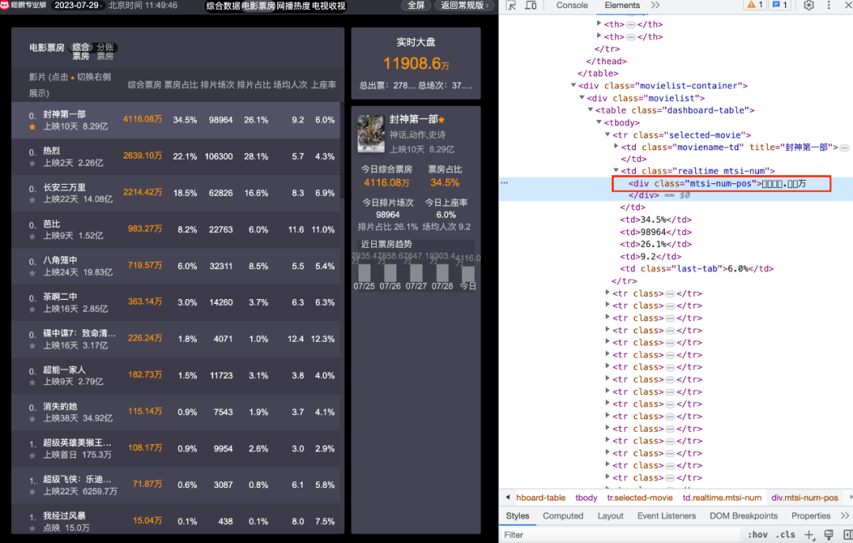
Task: Click the breadcrumb scroll left arrow
Action: point(508,497)
